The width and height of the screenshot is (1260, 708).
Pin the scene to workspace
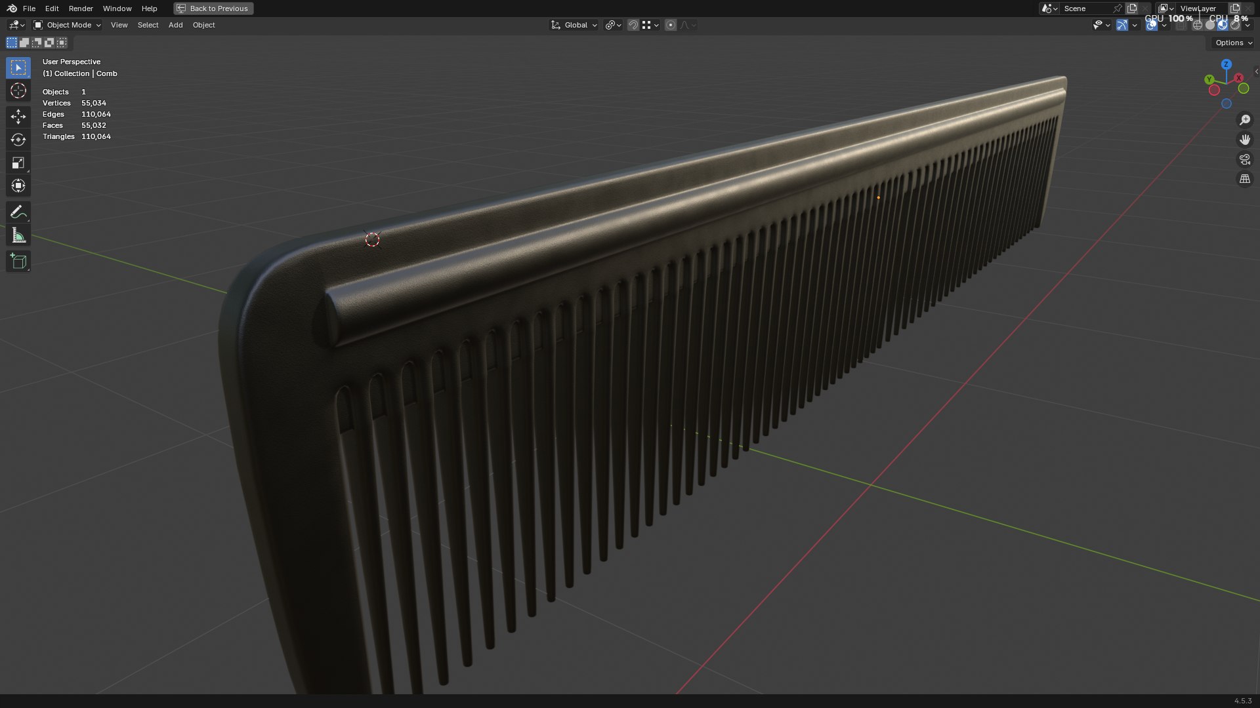[1117, 9]
